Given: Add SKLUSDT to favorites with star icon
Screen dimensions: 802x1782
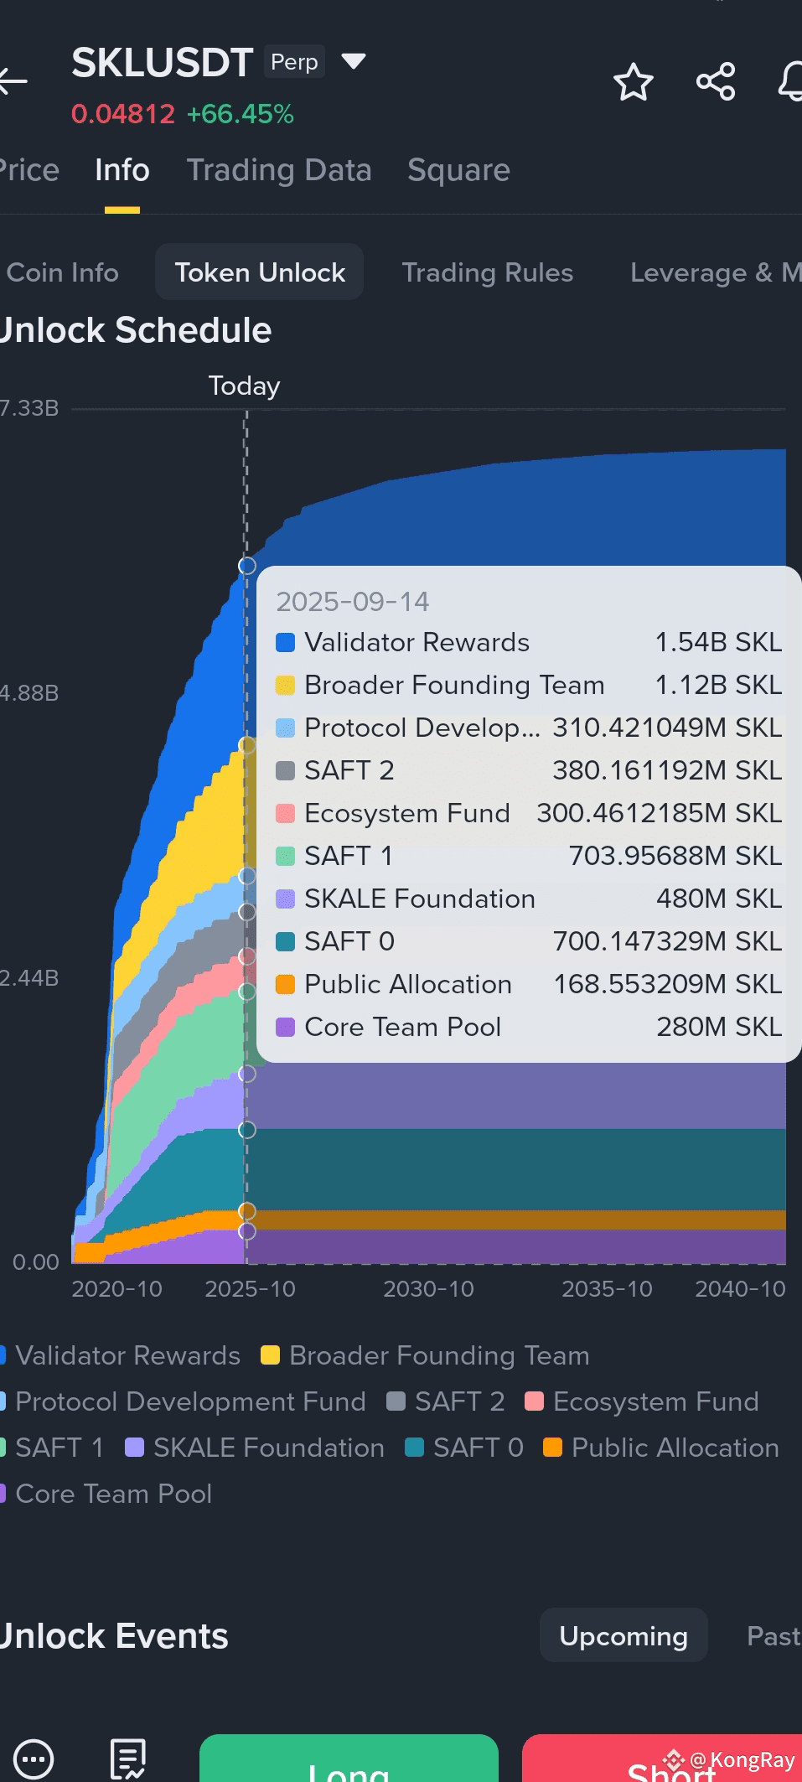Looking at the screenshot, I should click(x=633, y=82).
